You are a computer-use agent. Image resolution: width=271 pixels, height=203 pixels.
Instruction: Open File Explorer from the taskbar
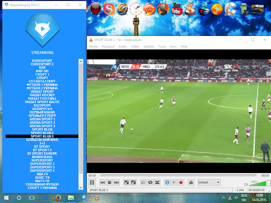[71, 198]
